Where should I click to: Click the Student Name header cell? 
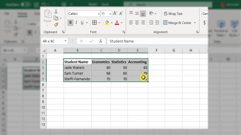(78, 62)
